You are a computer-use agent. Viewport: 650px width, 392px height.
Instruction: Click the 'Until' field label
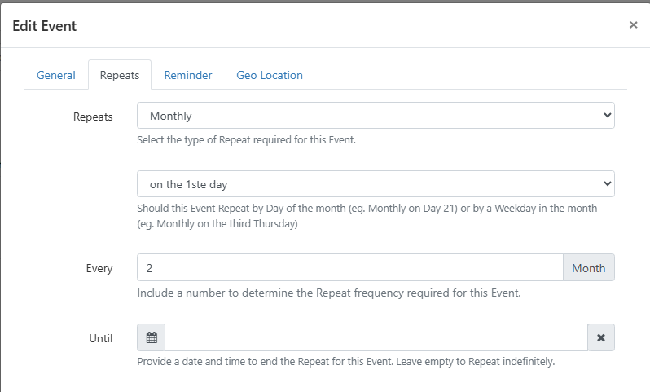click(101, 338)
